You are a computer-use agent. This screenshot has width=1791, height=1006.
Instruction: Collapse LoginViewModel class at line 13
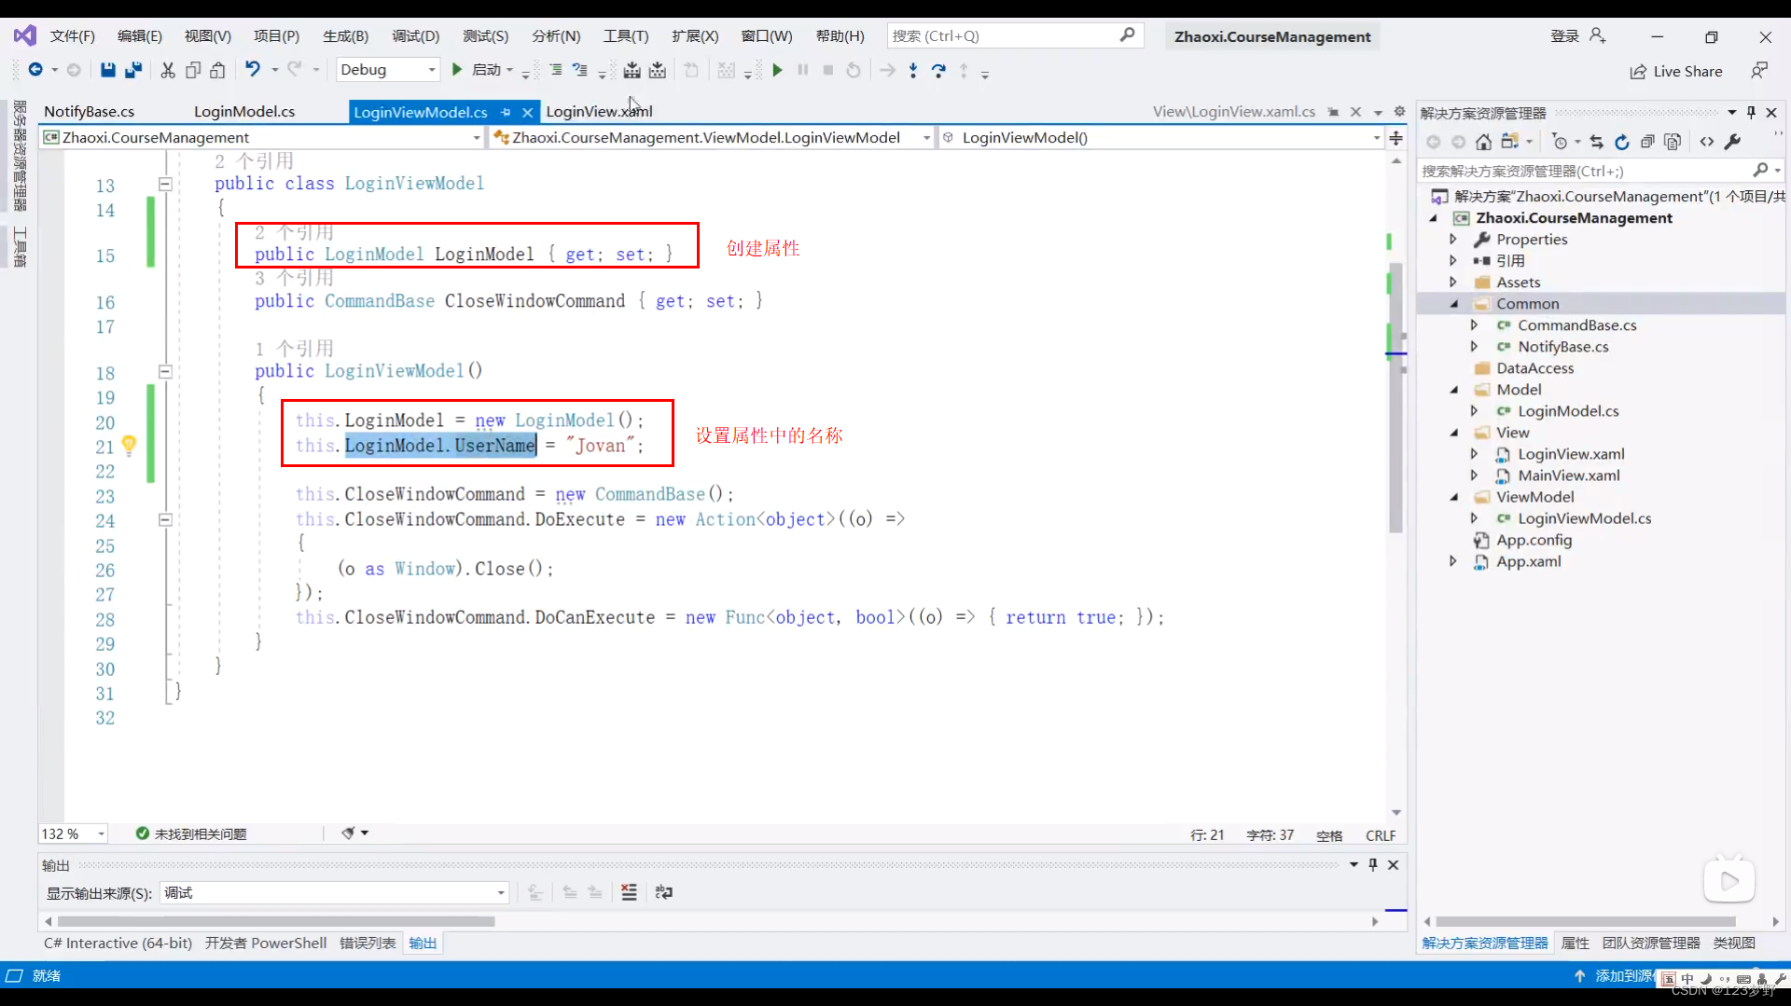pyautogui.click(x=165, y=184)
